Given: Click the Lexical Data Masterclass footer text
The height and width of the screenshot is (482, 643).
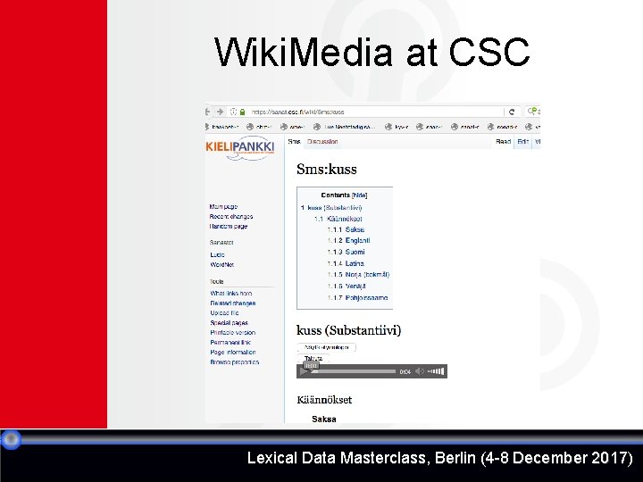Looking at the screenshot, I should 439,457.
